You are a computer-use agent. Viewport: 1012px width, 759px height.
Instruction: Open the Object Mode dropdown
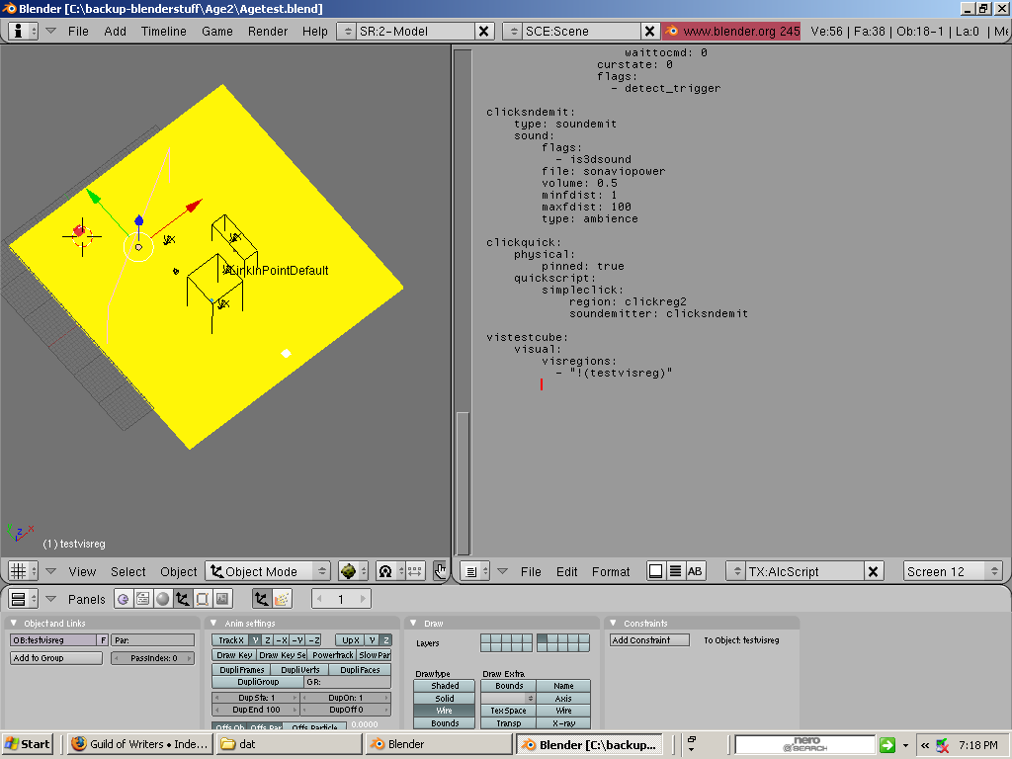point(268,571)
